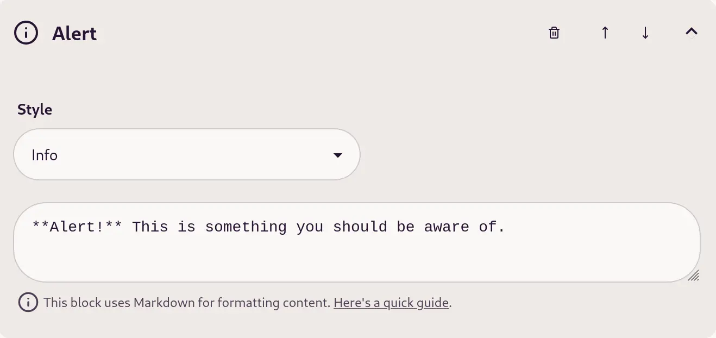The image size is (716, 338).
Task: Move the Alert block down
Action: tap(645, 33)
